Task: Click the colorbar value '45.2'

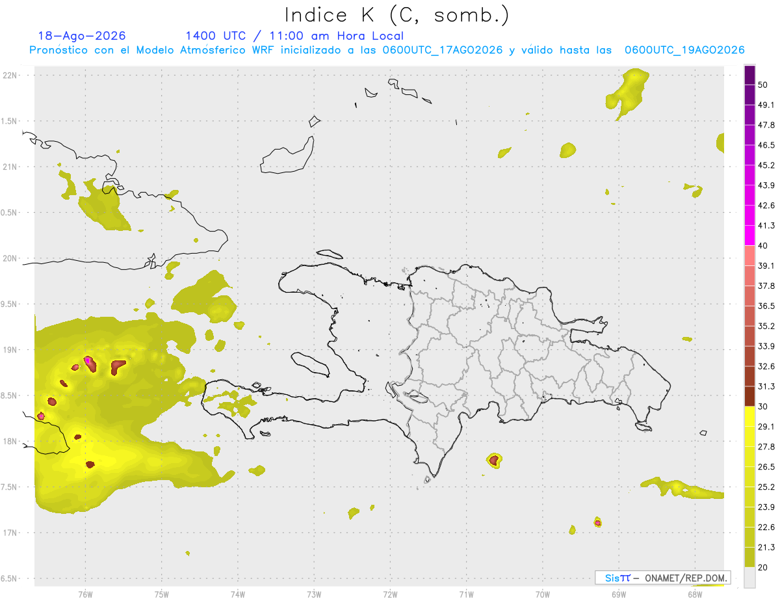Action: coord(766,165)
